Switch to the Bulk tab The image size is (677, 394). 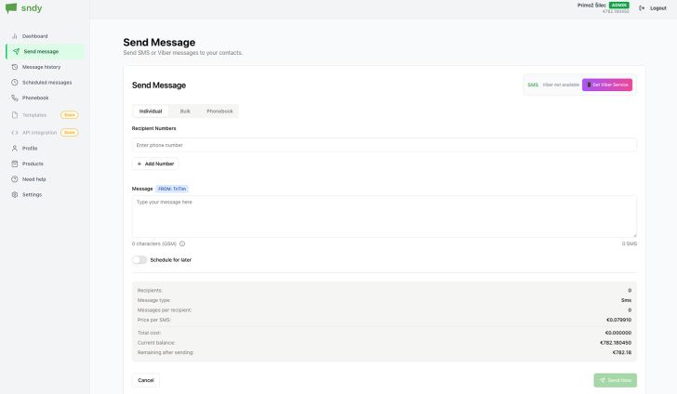click(x=185, y=112)
